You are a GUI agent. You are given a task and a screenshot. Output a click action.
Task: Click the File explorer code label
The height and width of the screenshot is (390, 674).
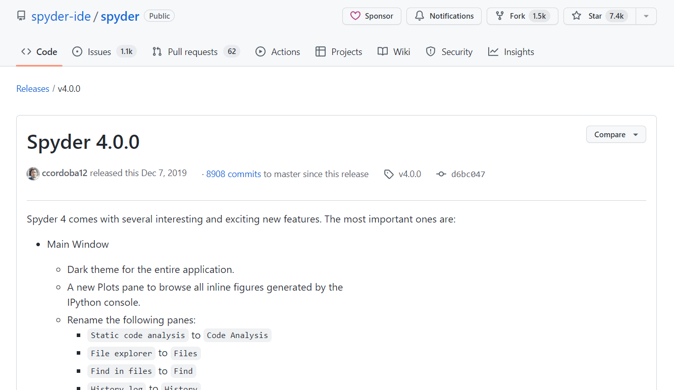121,353
